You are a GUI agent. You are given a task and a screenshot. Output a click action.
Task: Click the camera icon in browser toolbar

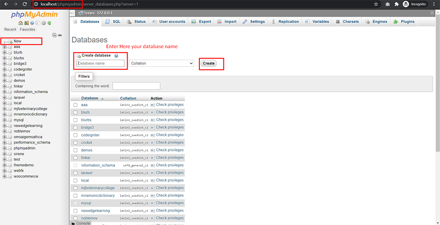(x=387, y=4)
